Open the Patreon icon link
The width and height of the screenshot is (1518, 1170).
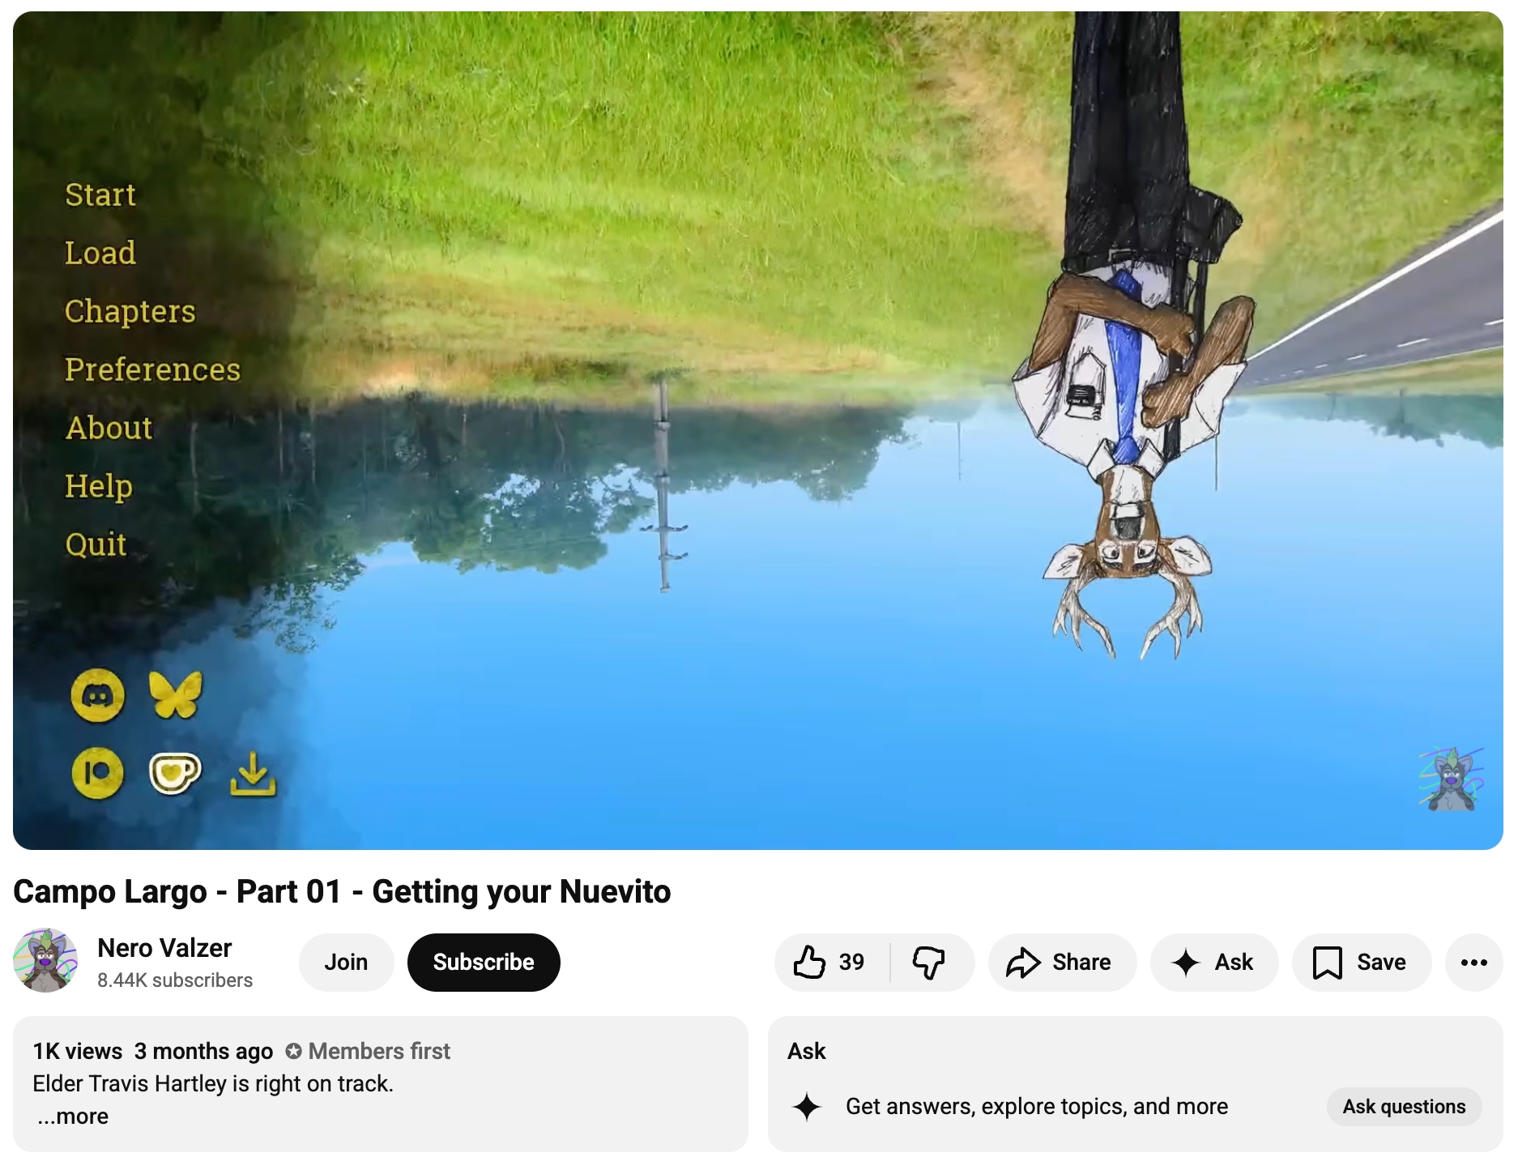coord(98,773)
